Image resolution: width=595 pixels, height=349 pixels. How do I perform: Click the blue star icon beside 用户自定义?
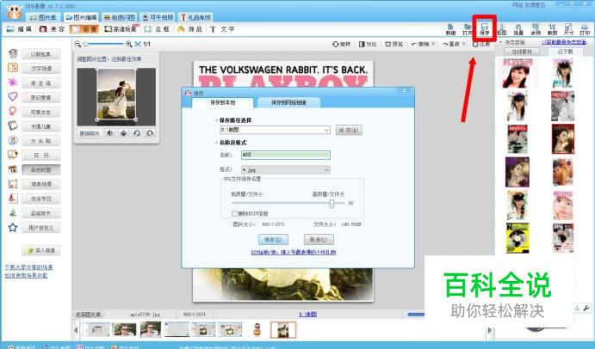13,227
